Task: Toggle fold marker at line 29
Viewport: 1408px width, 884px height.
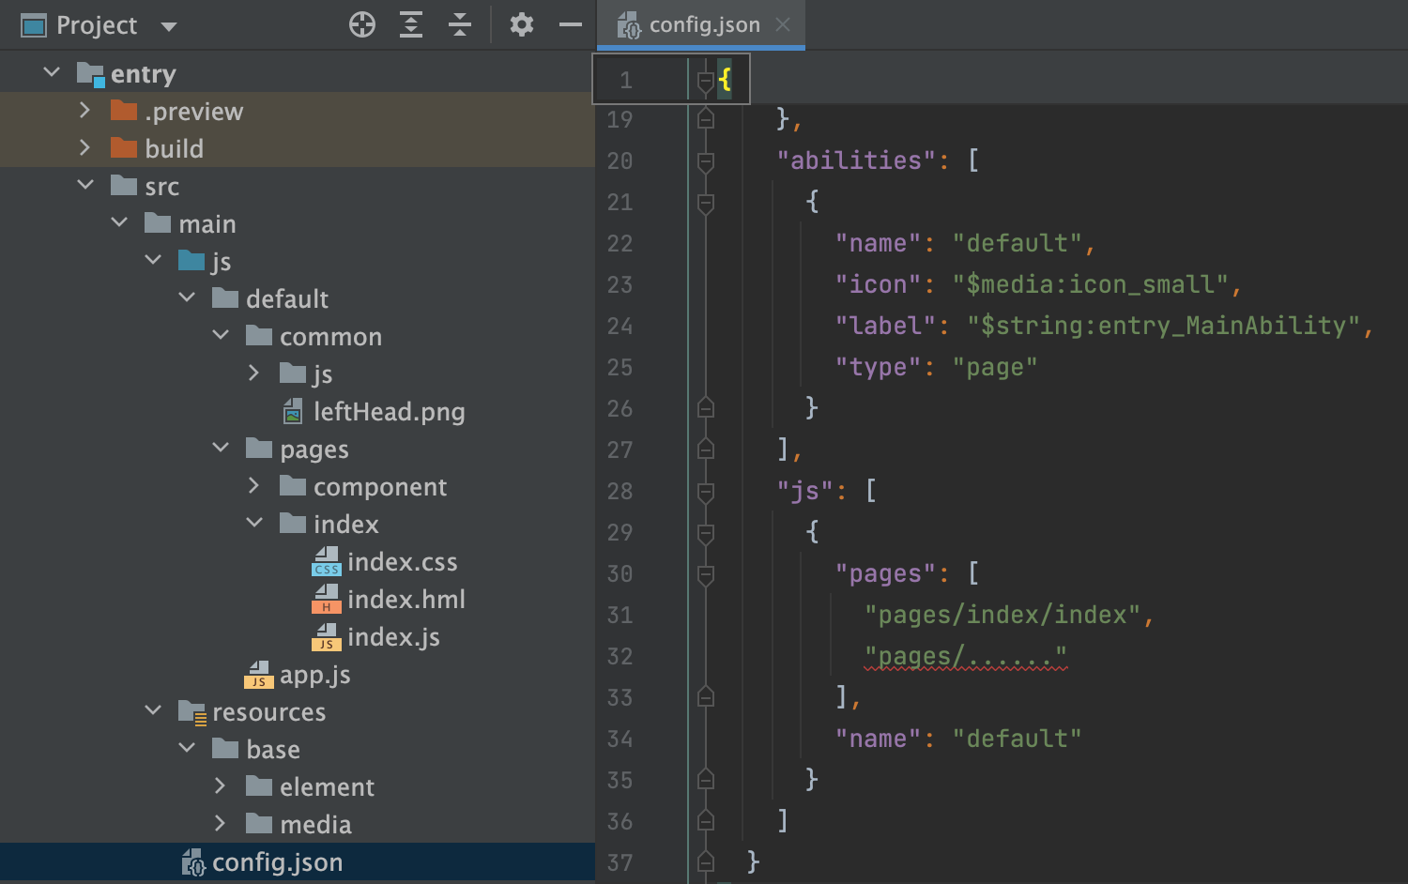Action: click(x=706, y=533)
